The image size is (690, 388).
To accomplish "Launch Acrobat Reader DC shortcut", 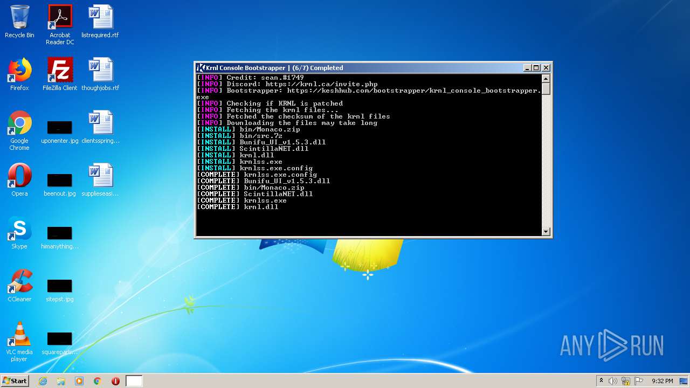I will pos(60,25).
